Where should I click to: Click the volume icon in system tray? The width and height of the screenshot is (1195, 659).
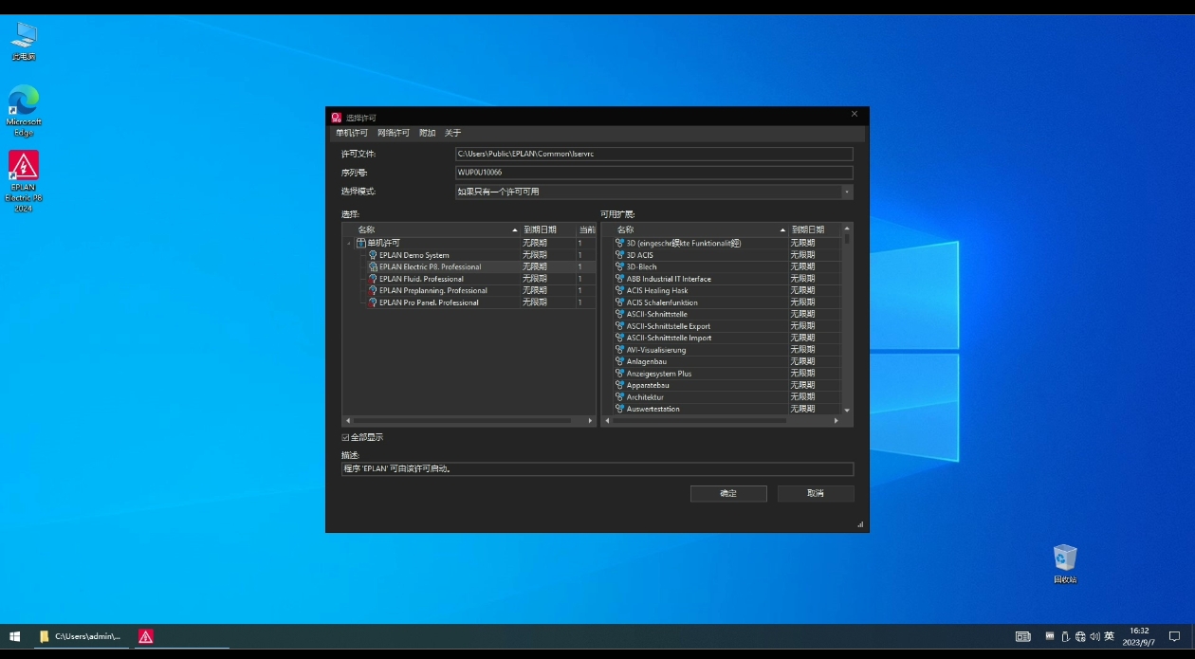point(1094,636)
